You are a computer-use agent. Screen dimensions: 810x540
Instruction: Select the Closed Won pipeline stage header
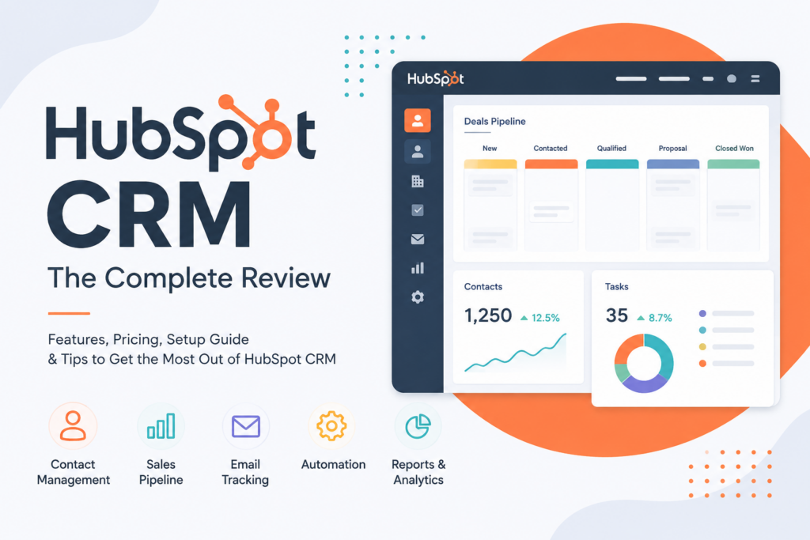[x=734, y=148]
